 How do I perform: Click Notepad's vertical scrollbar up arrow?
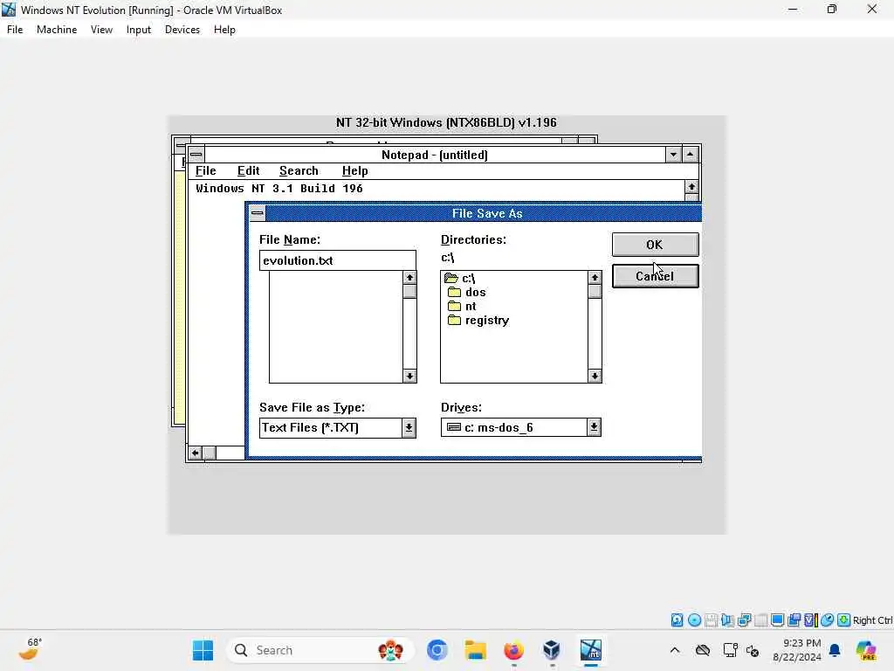(691, 187)
